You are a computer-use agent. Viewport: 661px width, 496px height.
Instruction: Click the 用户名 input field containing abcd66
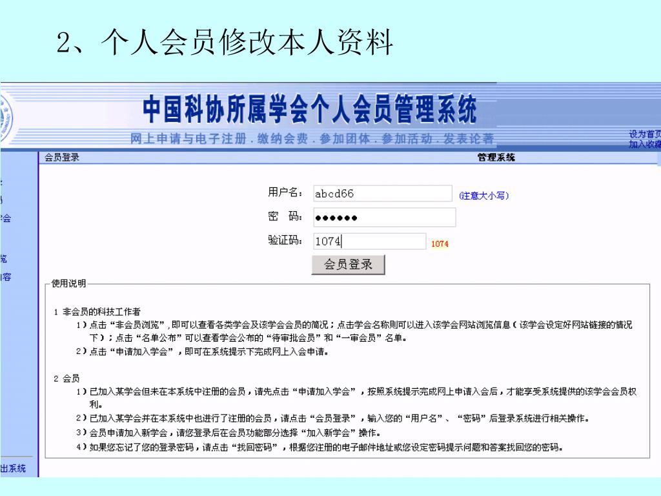pyautogui.click(x=383, y=194)
